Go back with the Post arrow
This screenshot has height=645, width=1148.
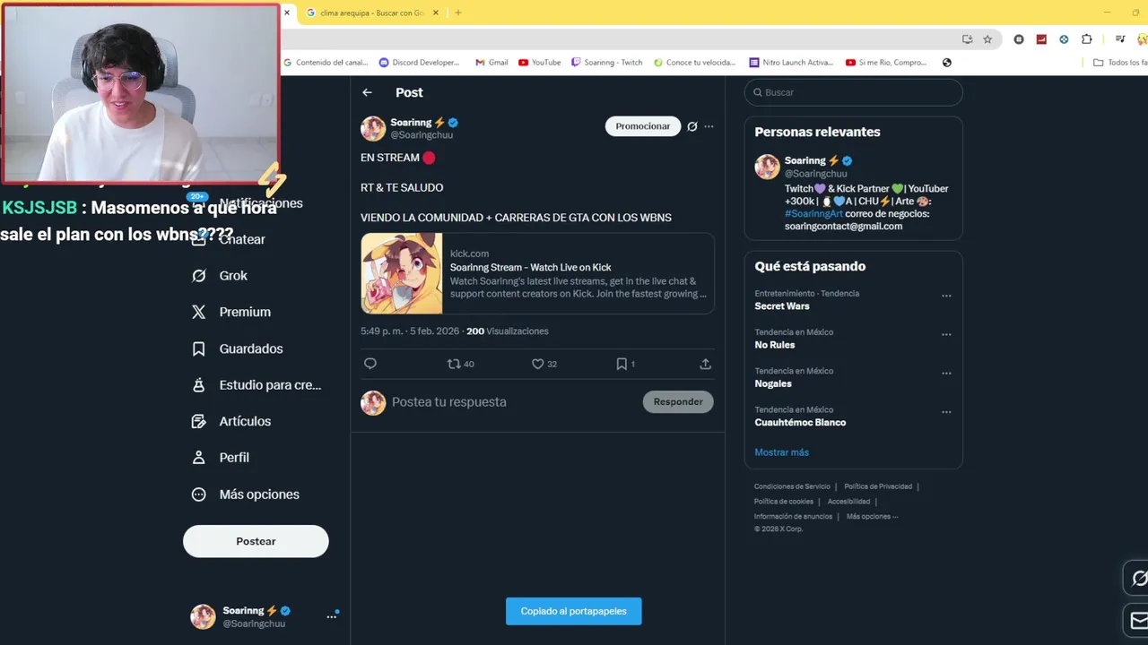click(x=367, y=92)
